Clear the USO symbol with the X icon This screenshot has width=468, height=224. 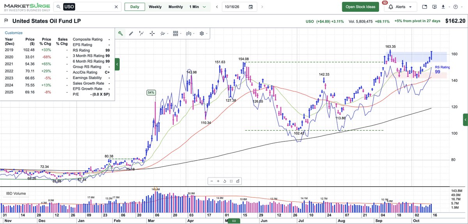(116, 7)
